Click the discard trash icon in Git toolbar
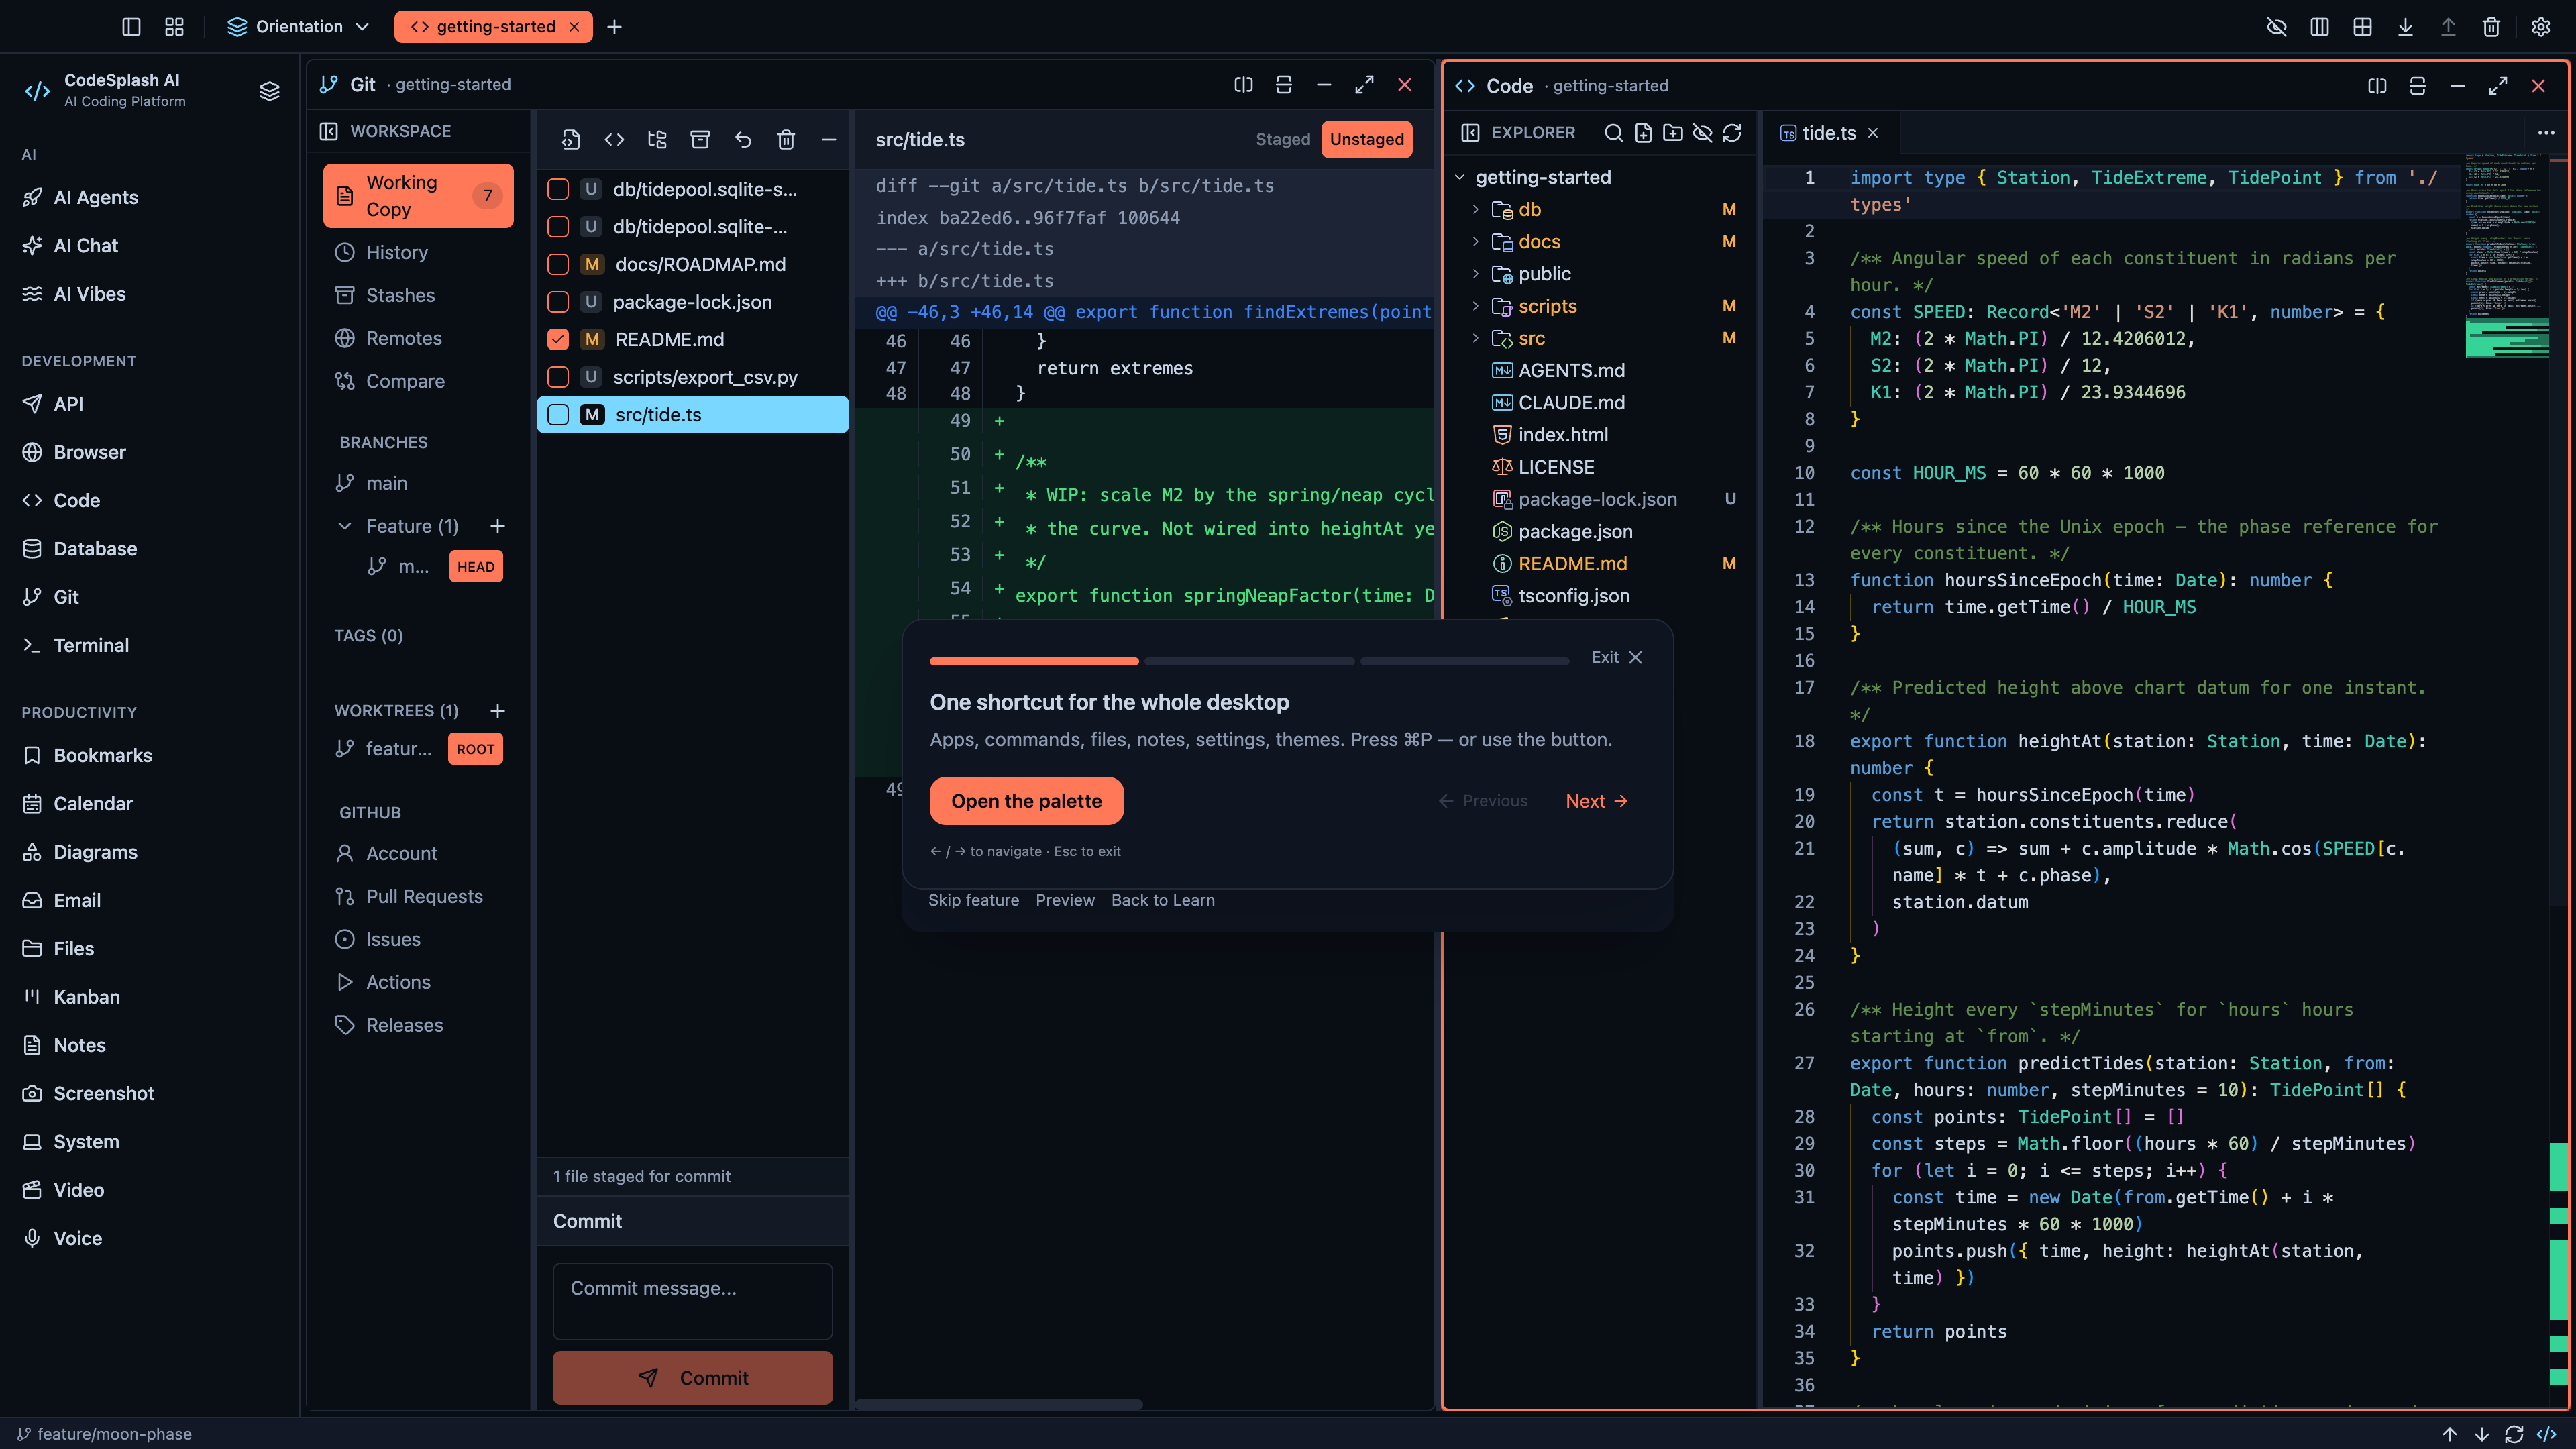Screen dimensions: 2576x1449 [x=786, y=140]
